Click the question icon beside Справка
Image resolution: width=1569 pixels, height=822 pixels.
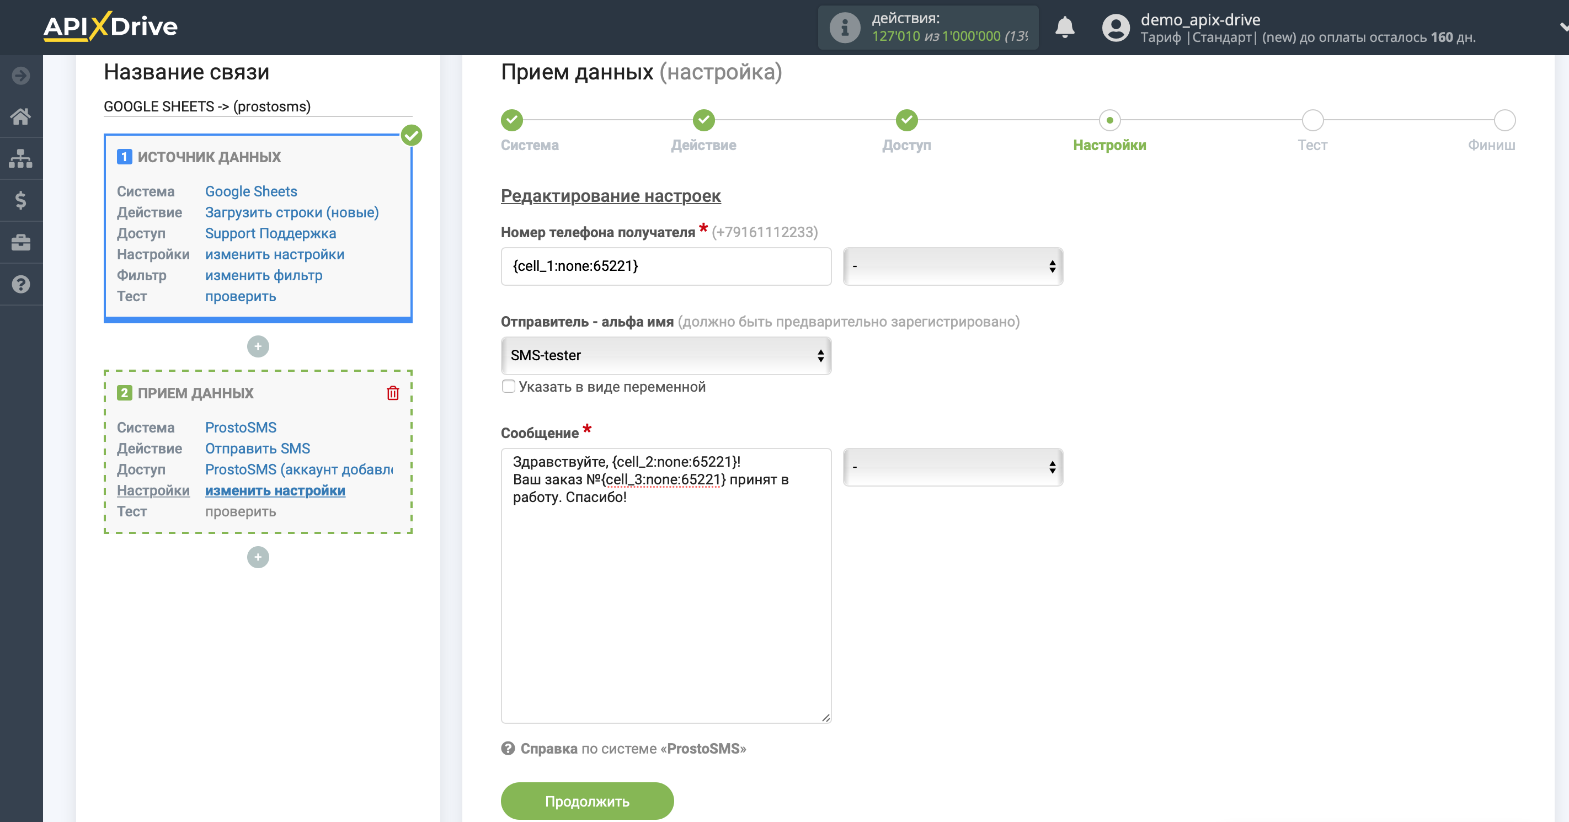pos(508,748)
